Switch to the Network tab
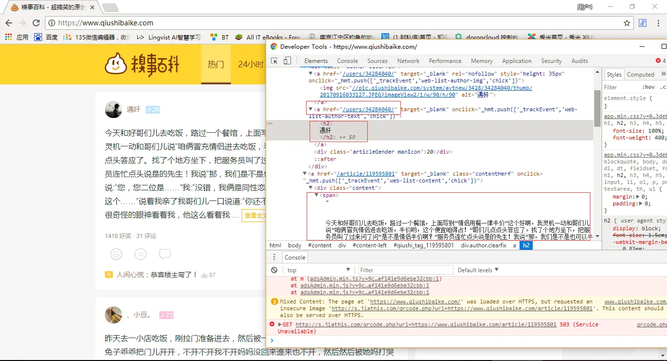Image resolution: width=667 pixels, height=361 pixels. 408,61
